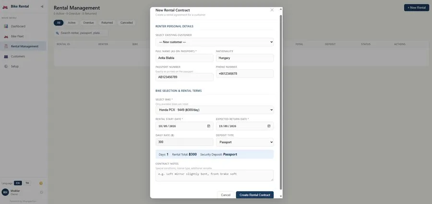Click the Create Rental Contract button
This screenshot has height=204, width=432.
(x=255, y=195)
